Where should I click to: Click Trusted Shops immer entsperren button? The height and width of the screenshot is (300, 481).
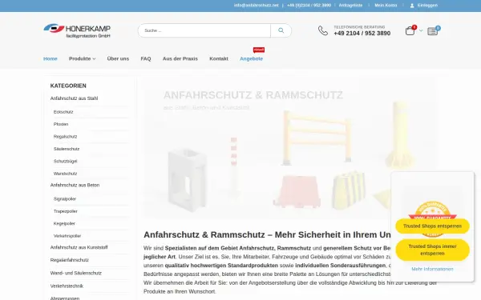coord(433,250)
